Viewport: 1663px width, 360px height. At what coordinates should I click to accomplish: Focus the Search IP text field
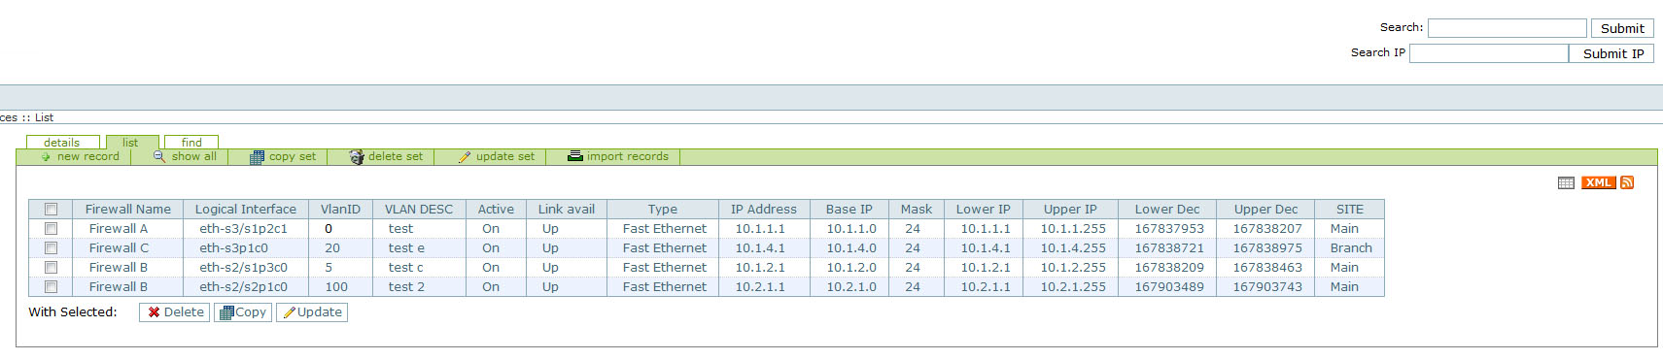click(x=1489, y=53)
